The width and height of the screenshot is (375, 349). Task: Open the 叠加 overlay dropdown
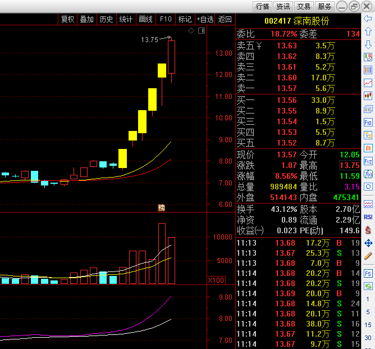[87, 19]
